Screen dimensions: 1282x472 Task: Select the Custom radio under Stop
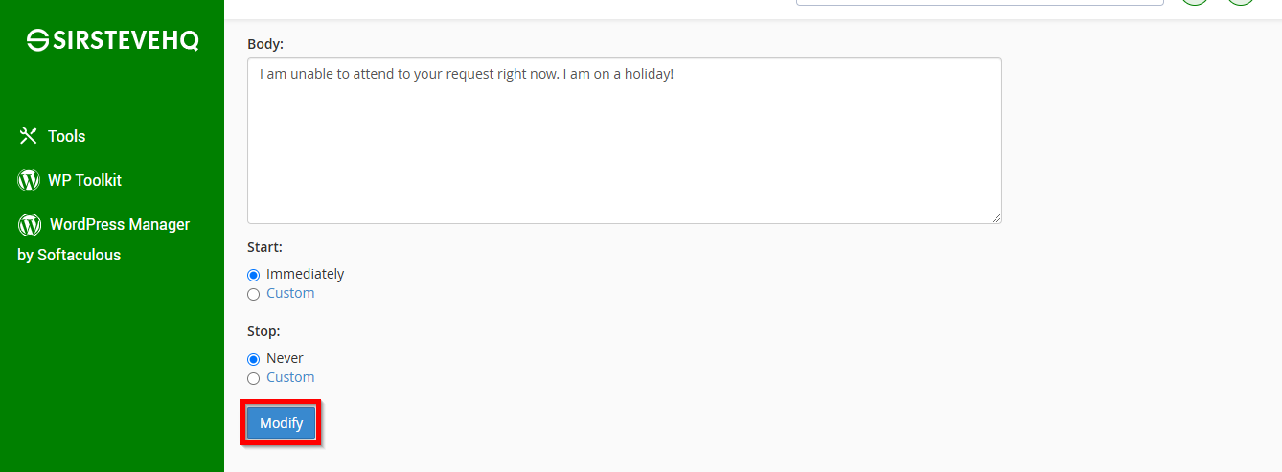click(254, 378)
